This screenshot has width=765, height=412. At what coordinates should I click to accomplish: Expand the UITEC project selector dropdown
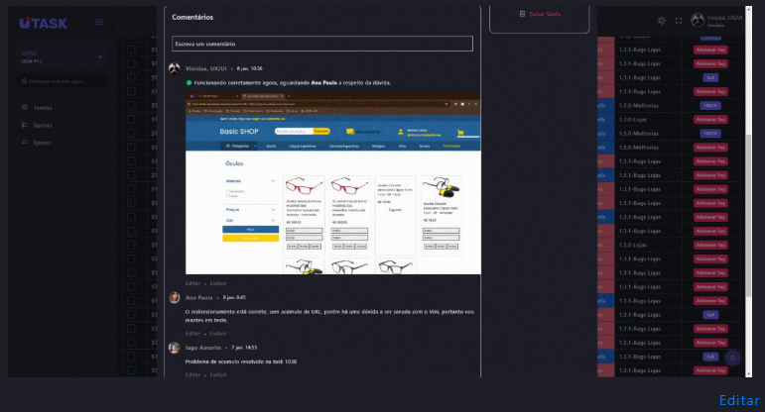pyautogui.click(x=100, y=56)
